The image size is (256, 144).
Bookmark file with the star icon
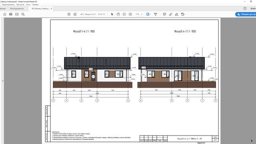(5, 14)
